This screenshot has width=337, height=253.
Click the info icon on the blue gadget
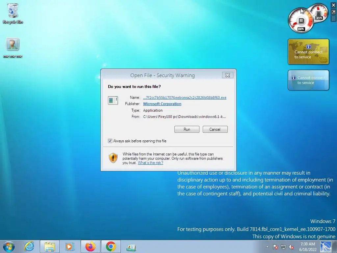(293, 78)
